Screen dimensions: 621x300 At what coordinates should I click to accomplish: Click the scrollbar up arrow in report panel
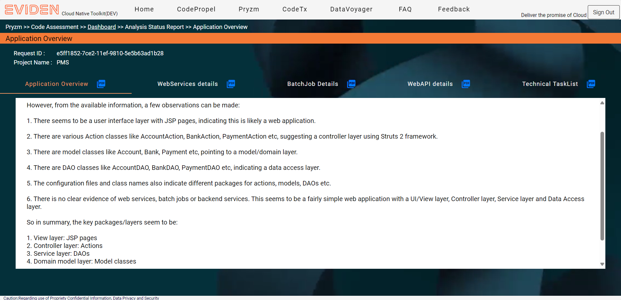coord(602,103)
